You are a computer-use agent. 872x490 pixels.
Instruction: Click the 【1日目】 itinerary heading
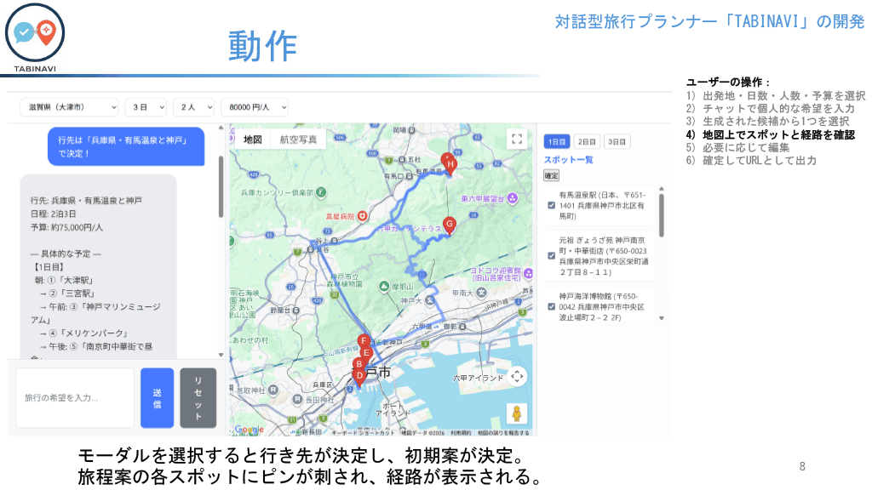(49, 267)
